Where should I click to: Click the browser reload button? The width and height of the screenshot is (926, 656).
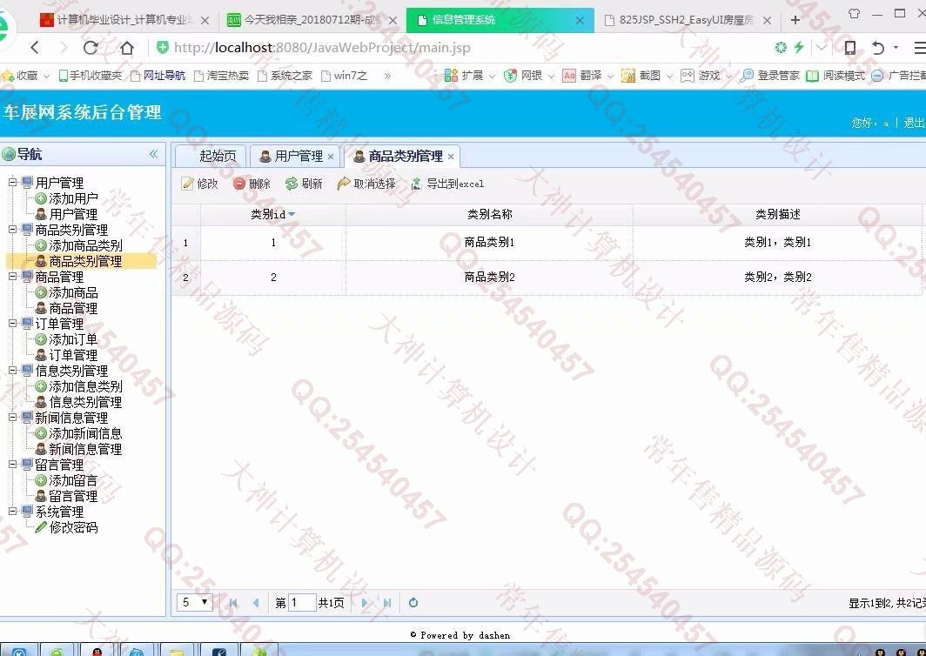[x=91, y=48]
